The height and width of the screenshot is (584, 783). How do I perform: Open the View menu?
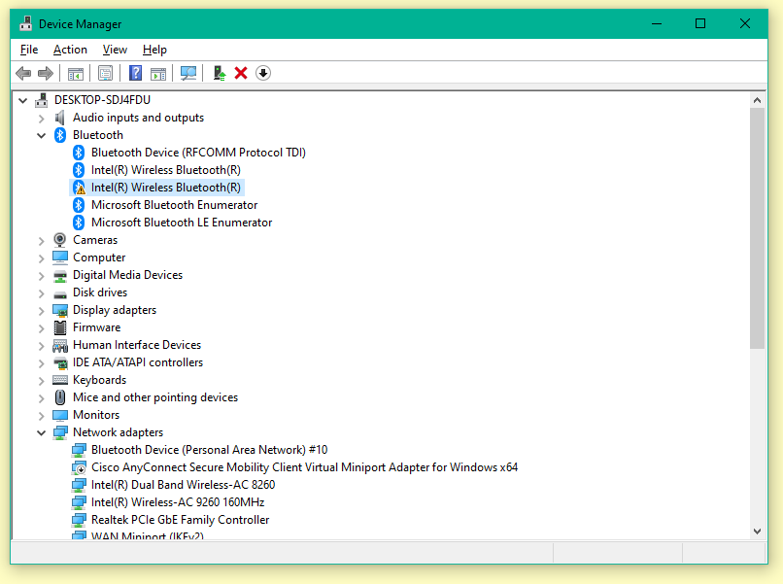pos(115,50)
